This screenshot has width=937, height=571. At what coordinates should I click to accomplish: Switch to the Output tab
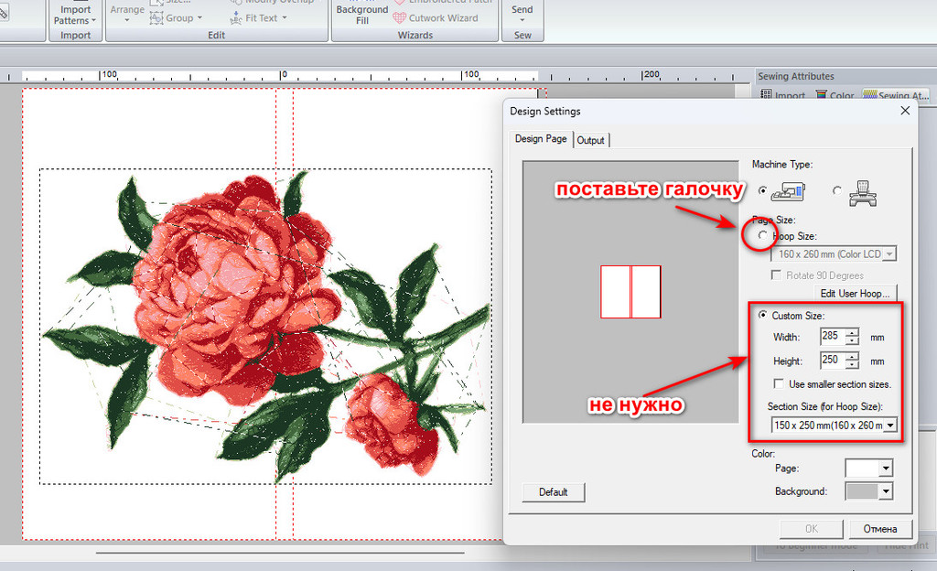click(x=590, y=140)
